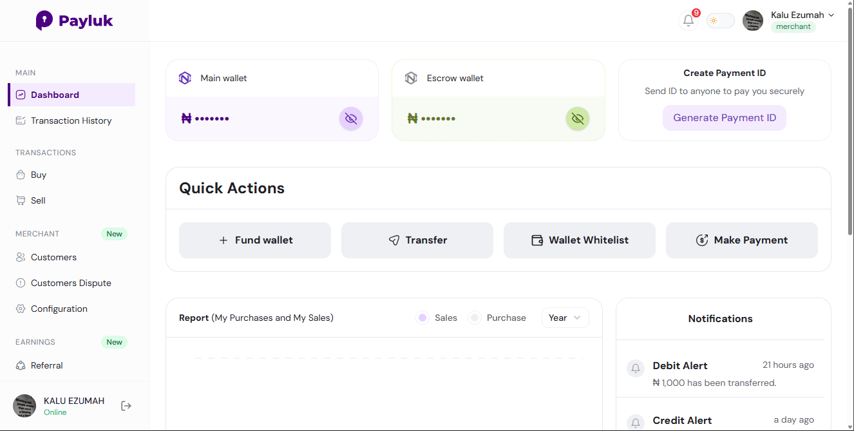Screen dimensions: 854x431
Task: Go to the Dashboard section
Action: click(x=53, y=94)
